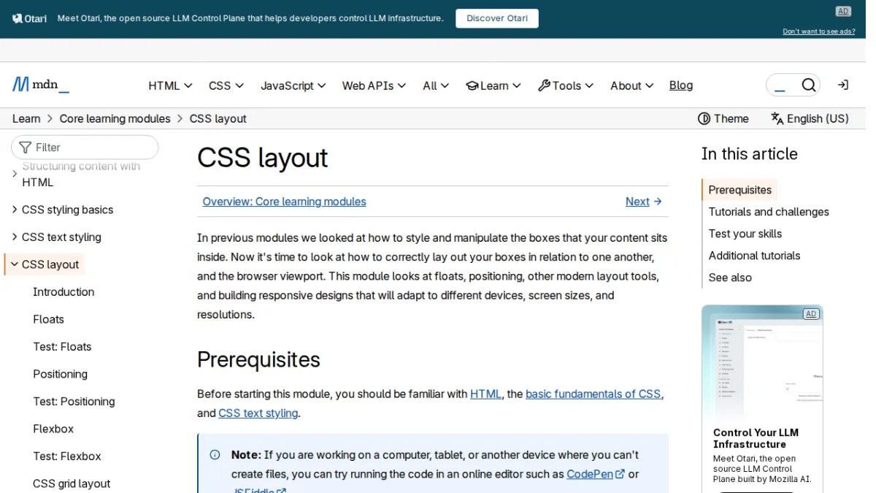This screenshot has width=876, height=493.
Task: Click the log-in arrow icon
Action: [842, 85]
